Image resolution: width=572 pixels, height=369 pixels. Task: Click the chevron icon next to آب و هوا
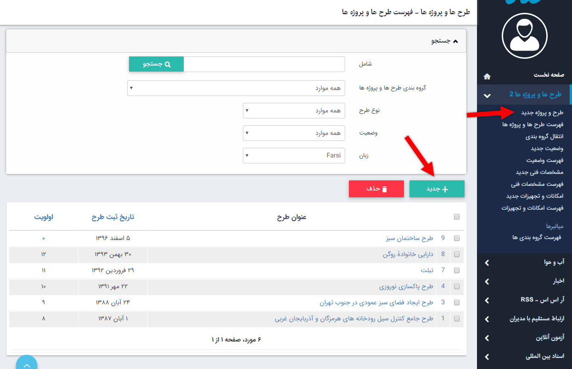(487, 263)
